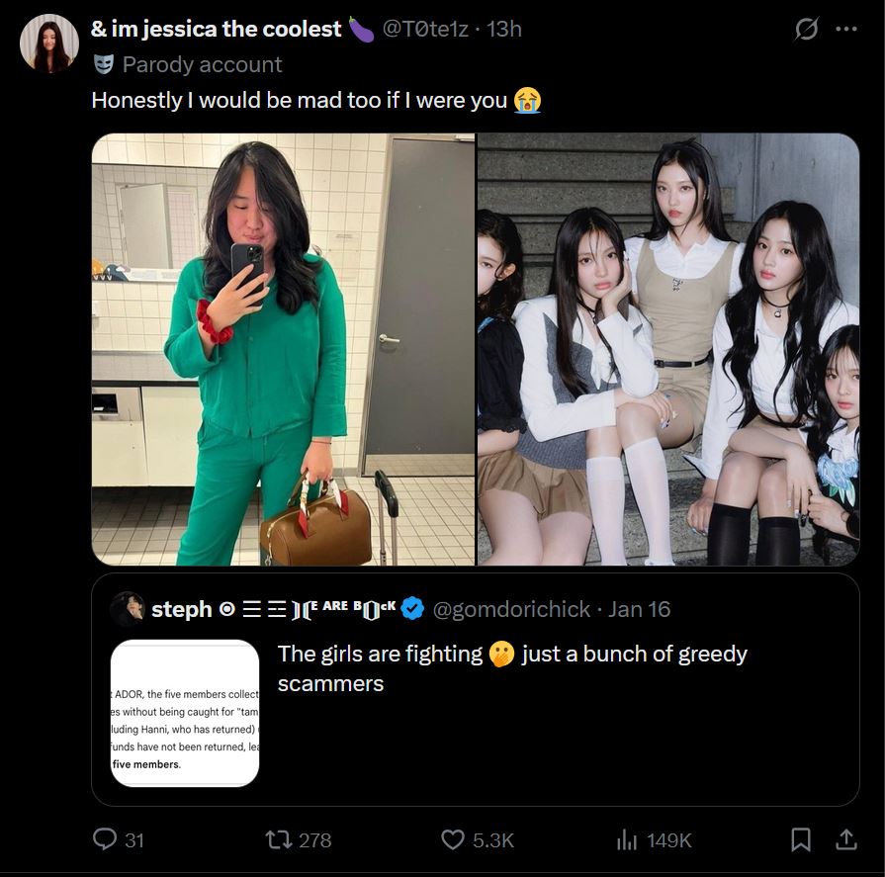Repost this tweet via retweet icon
The width and height of the screenshot is (885, 877).
pyautogui.click(x=279, y=839)
